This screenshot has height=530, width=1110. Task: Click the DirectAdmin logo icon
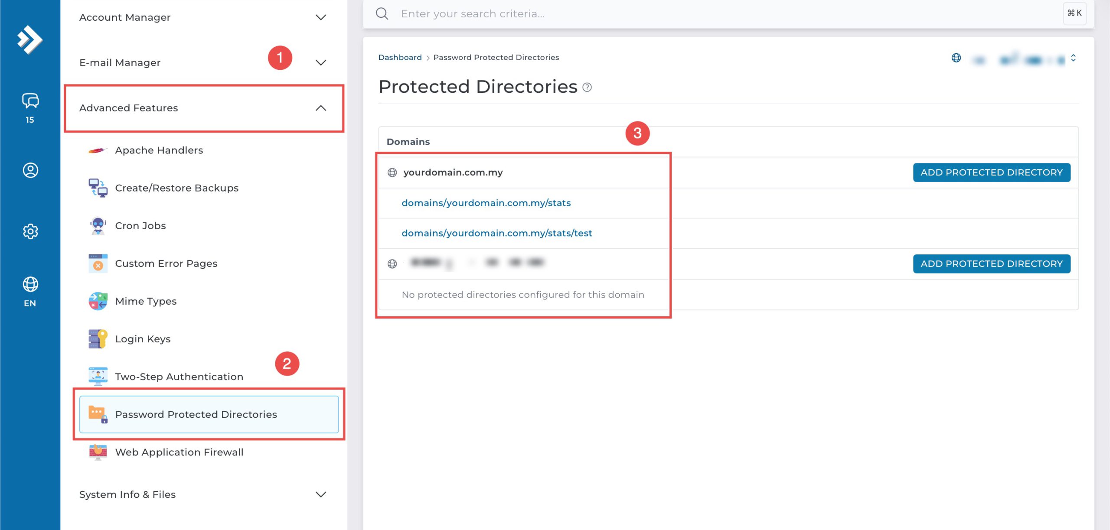pos(29,39)
